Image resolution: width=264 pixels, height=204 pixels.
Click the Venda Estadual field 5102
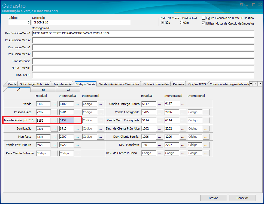click(x=43, y=104)
